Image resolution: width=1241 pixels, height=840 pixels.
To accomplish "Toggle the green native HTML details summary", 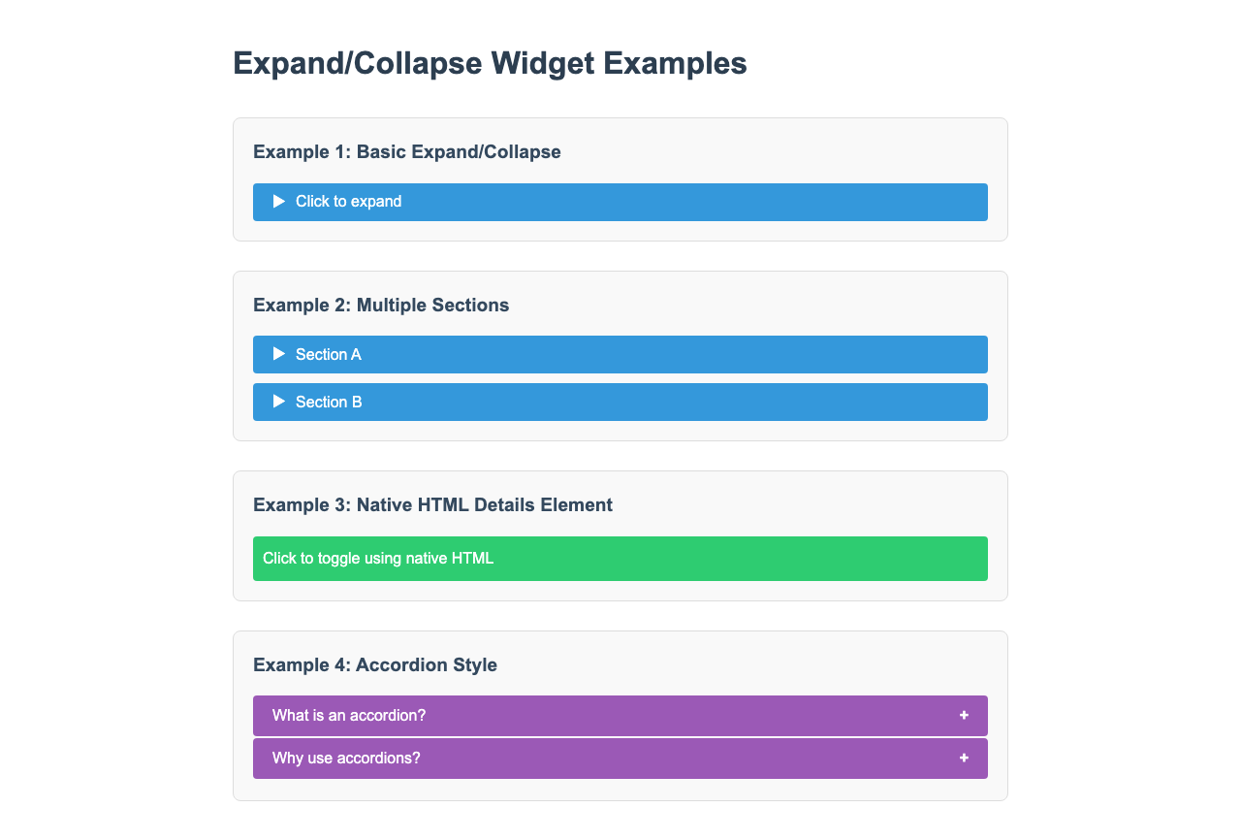I will [378, 559].
